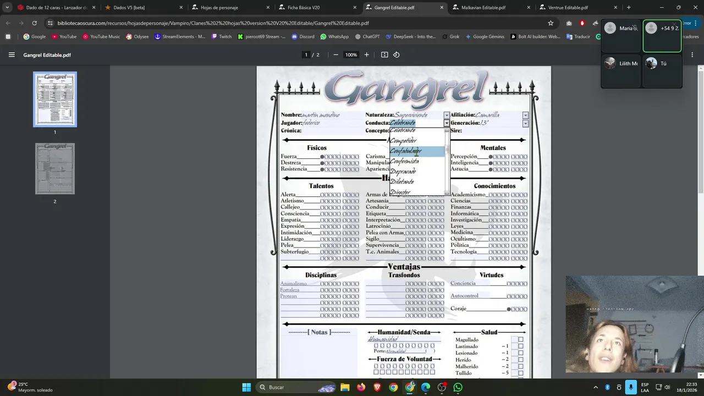
Task: Click the page number input field
Action: point(306,55)
